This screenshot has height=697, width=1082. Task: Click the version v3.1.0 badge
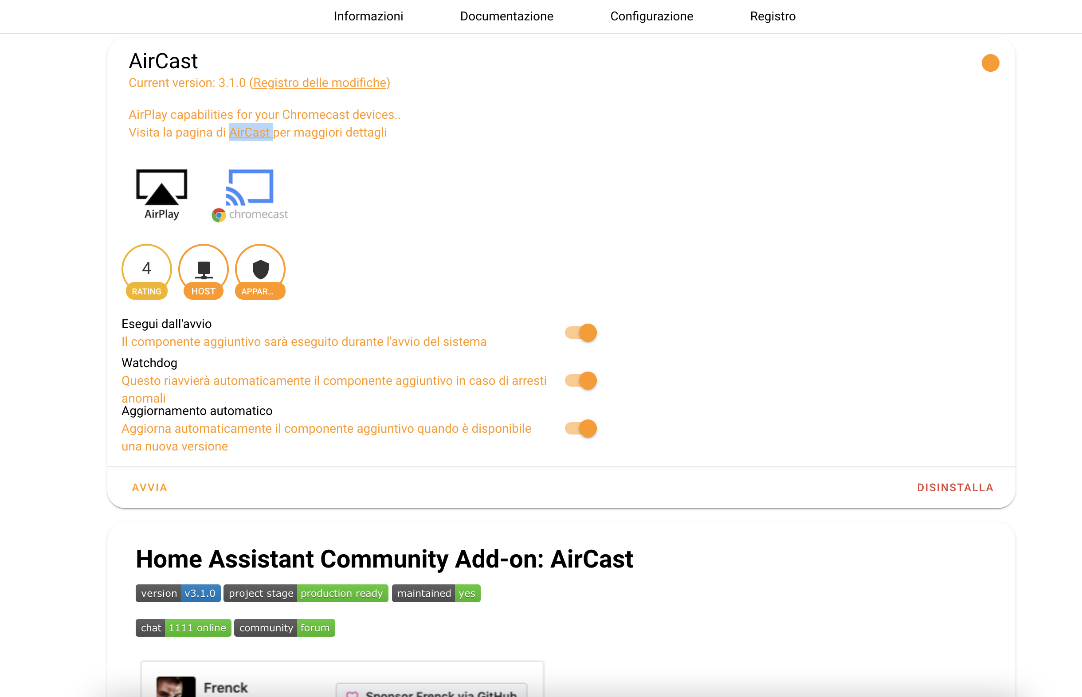(x=178, y=593)
